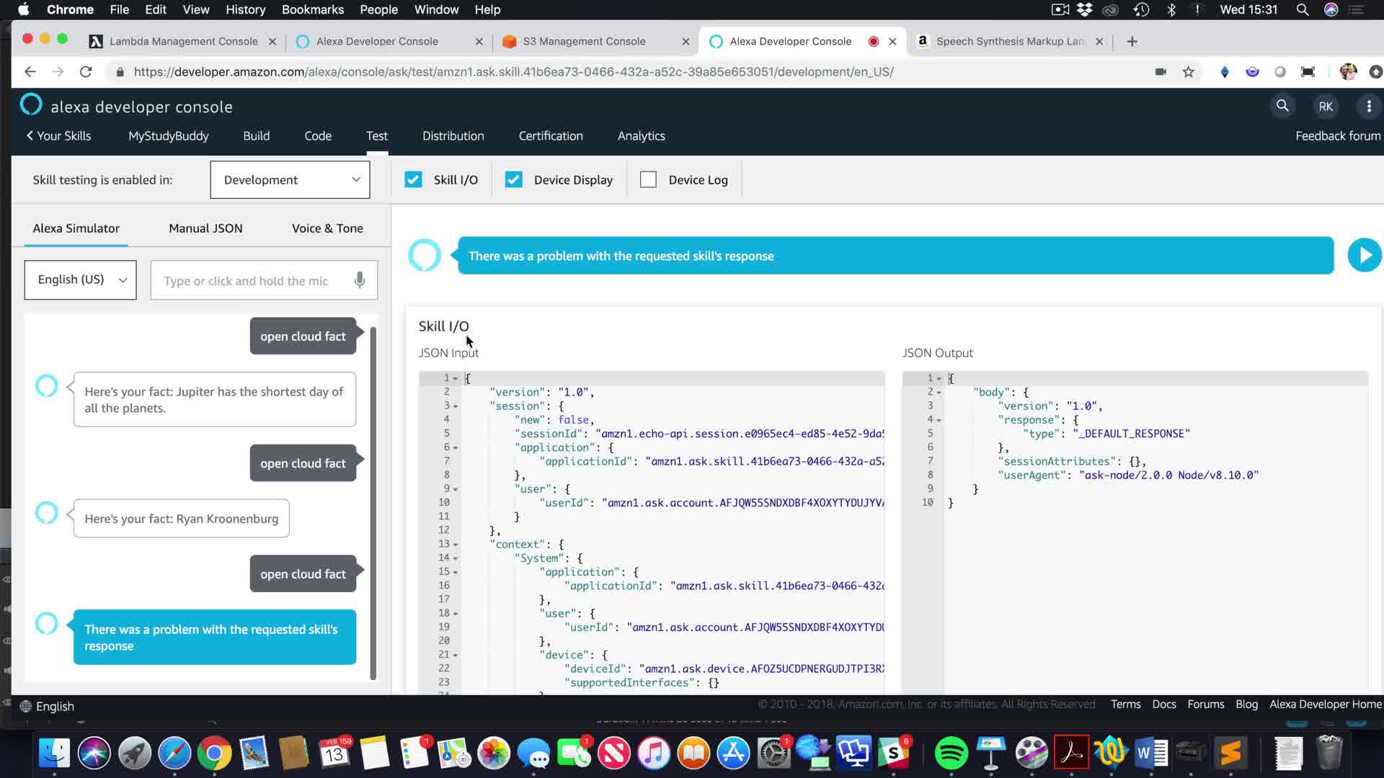The height and width of the screenshot is (778, 1384).
Task: Play the Alexa response audio
Action: click(1364, 255)
